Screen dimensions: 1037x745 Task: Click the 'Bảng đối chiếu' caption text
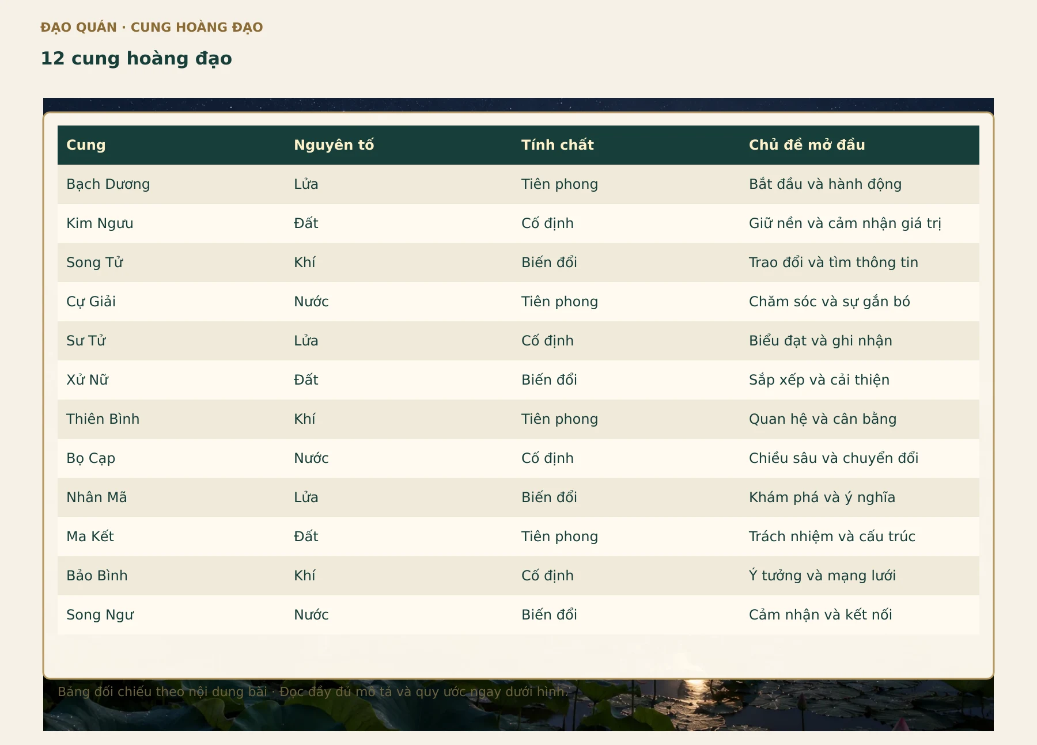click(x=313, y=691)
